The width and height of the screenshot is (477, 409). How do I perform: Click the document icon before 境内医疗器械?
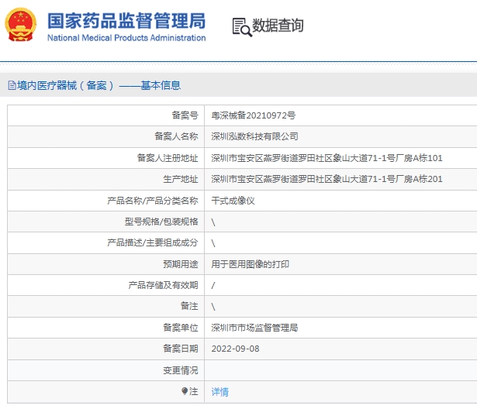point(12,85)
